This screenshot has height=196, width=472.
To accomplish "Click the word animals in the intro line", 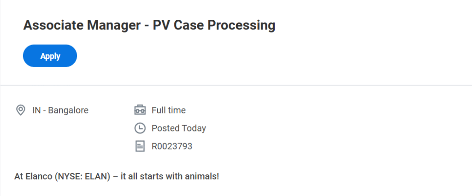I will tap(202, 176).
